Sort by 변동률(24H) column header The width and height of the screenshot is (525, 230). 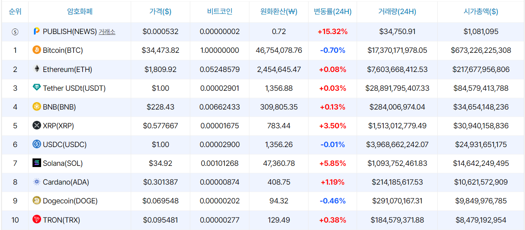coord(332,12)
